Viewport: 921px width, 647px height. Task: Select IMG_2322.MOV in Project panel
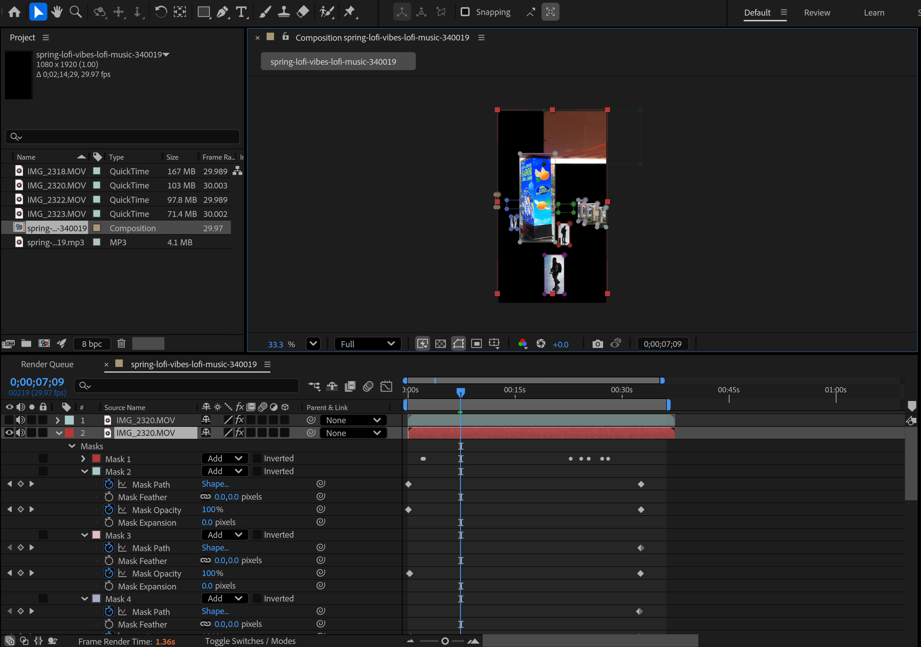tap(56, 200)
